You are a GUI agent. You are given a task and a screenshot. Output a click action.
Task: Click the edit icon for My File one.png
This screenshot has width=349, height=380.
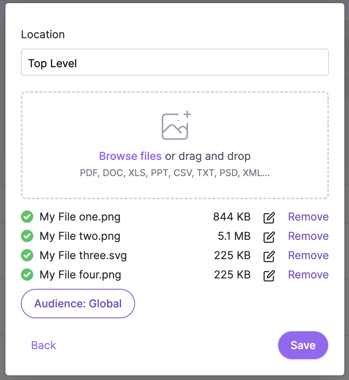(x=269, y=217)
